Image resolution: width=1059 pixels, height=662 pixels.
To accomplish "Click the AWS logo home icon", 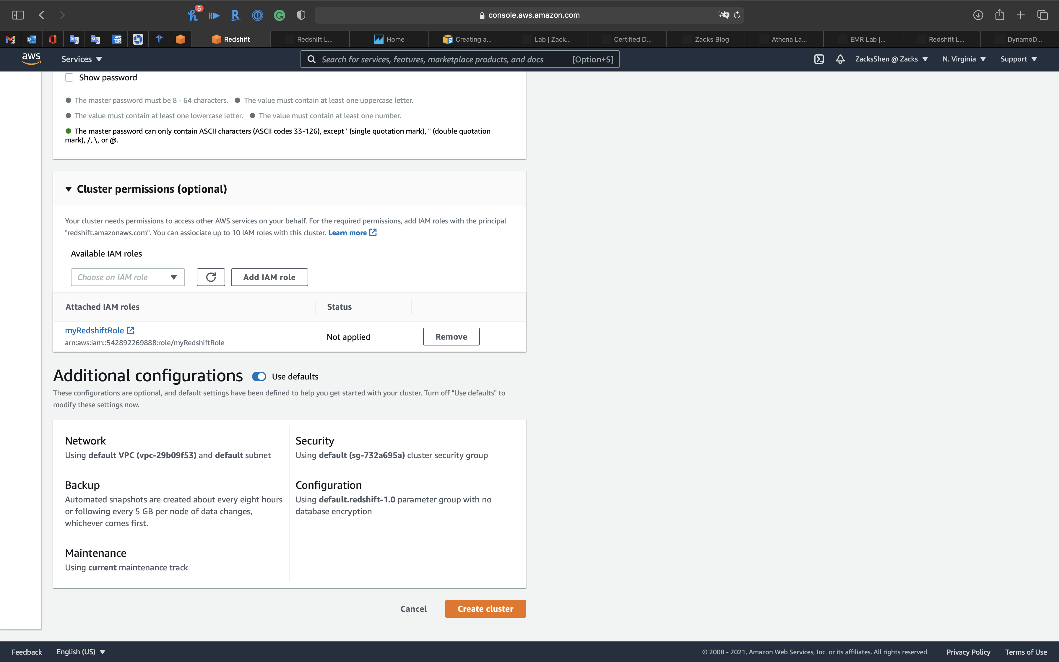I will pyautogui.click(x=31, y=59).
